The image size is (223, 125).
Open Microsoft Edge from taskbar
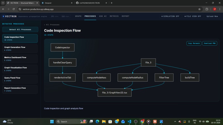pos(97,122)
